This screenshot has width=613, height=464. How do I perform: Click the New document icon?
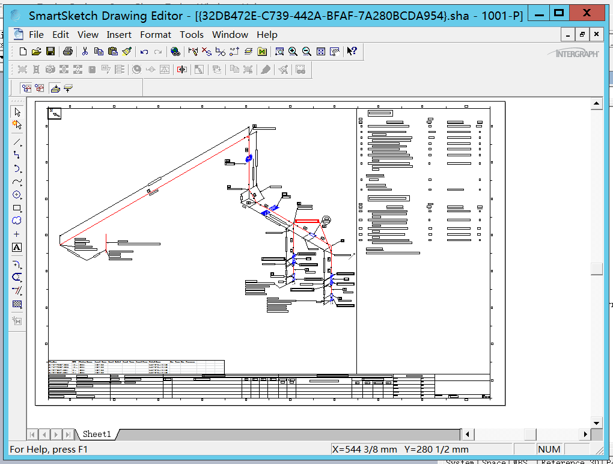point(23,51)
